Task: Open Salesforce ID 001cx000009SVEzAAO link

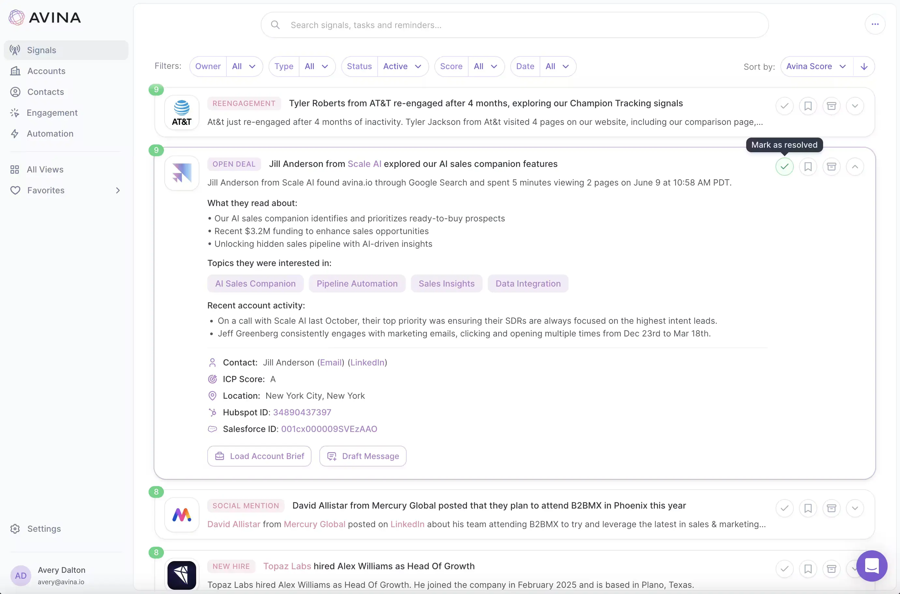Action: (329, 429)
